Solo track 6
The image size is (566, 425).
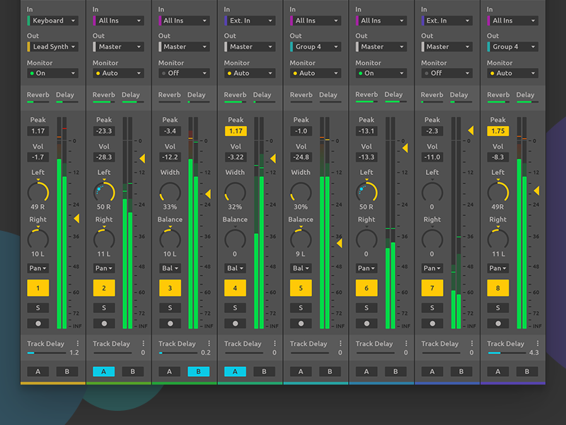coord(366,307)
